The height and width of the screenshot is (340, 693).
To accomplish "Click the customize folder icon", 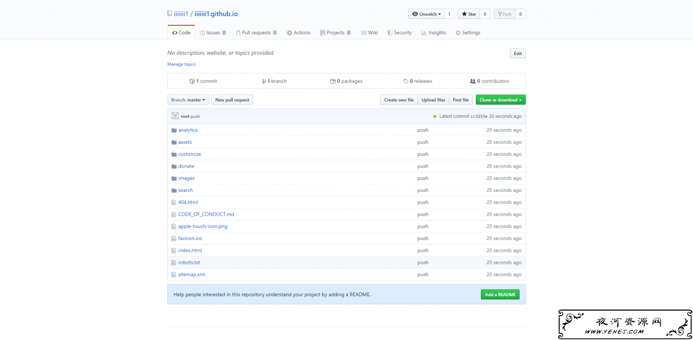I will pos(174,154).
